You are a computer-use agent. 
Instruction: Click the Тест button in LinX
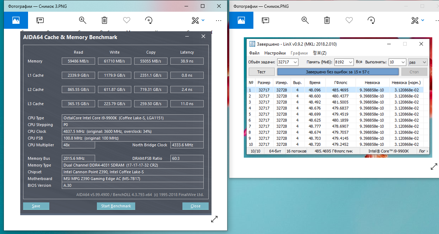pos(261,72)
